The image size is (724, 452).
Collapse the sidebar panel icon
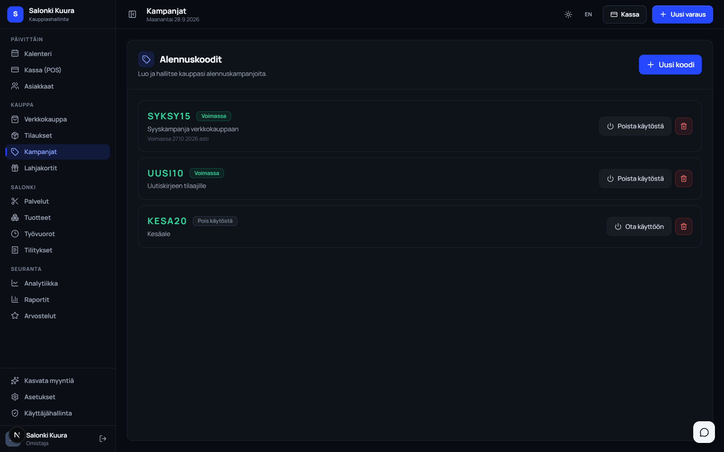click(x=132, y=14)
